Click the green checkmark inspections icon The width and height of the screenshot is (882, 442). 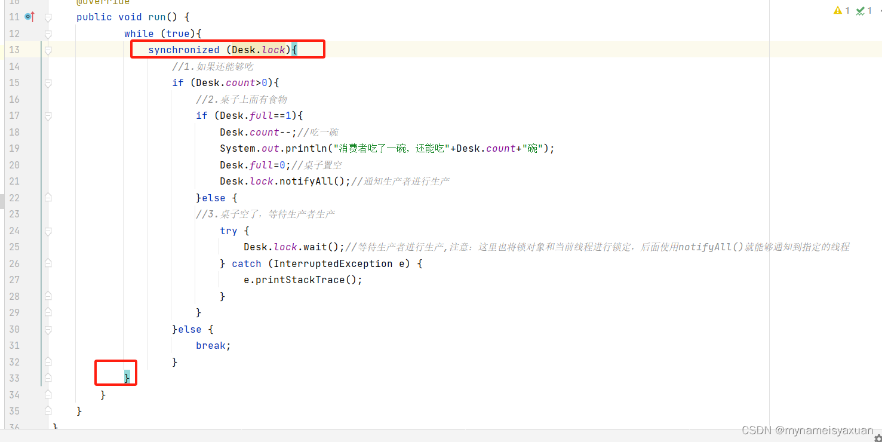[861, 10]
